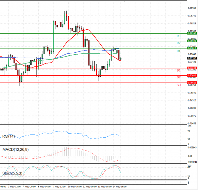Click the 0.78745 price axis value
Screen dimensions: 198x190
click(192, 16)
